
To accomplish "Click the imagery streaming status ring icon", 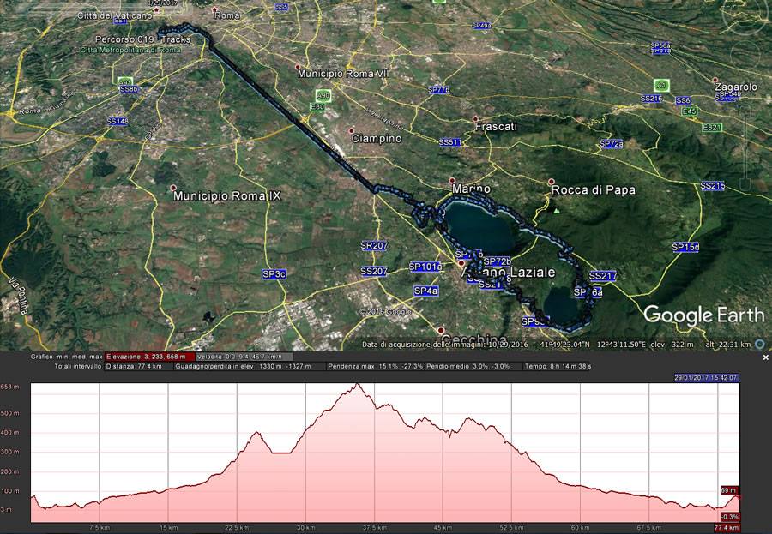I will 760,345.
